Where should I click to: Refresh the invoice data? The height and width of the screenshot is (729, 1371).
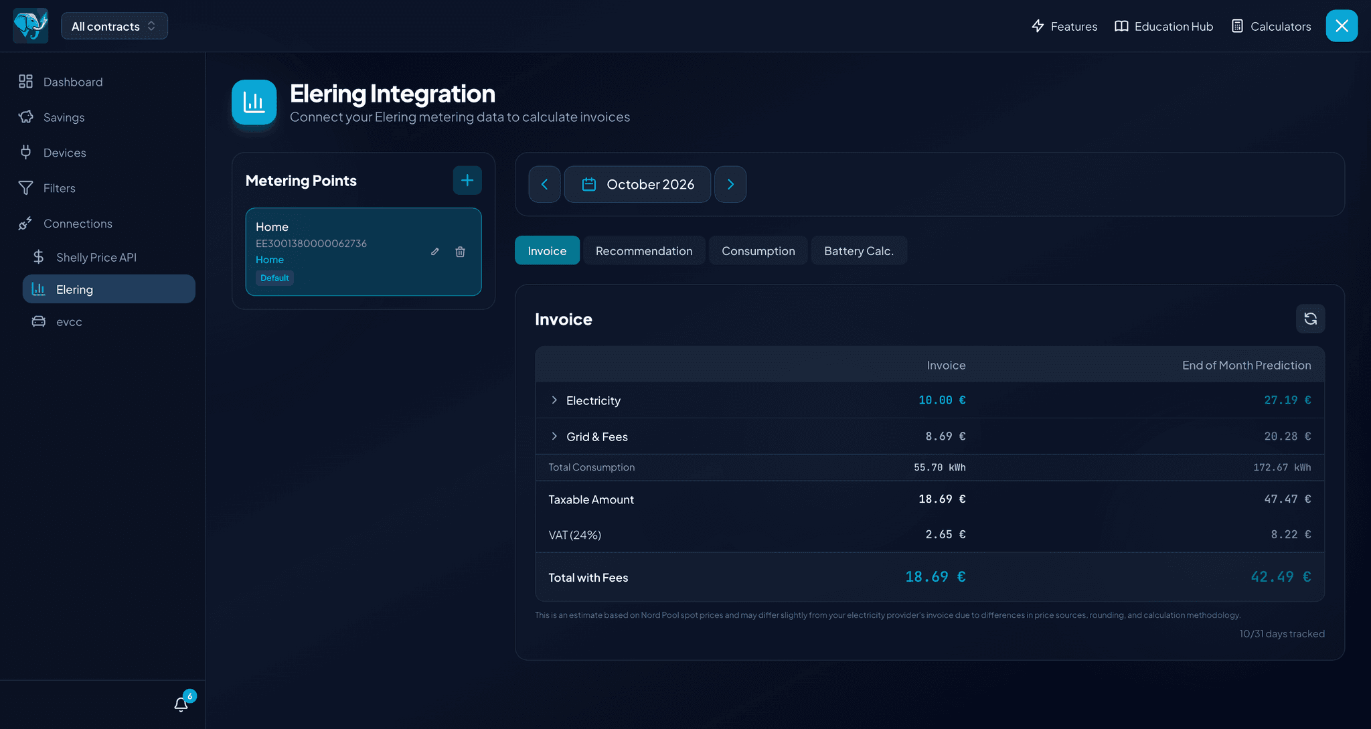coord(1310,319)
